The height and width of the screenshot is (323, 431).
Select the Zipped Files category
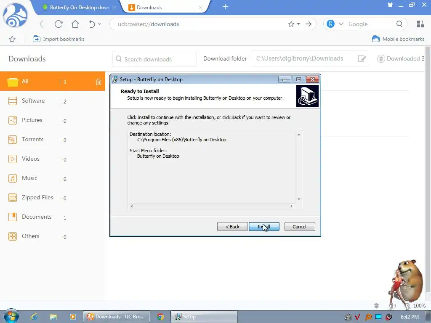[x=53, y=198]
